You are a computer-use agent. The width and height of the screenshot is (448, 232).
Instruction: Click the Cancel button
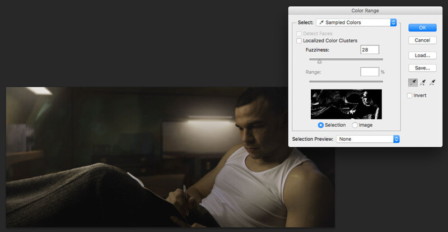[x=422, y=40]
